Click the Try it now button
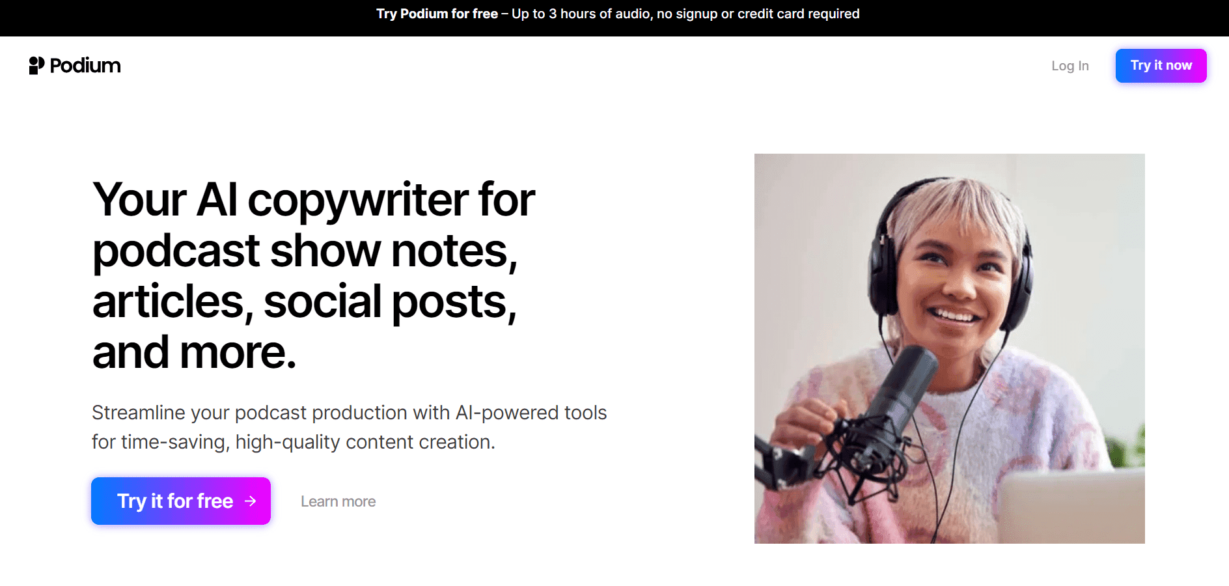This screenshot has height=586, width=1229. (x=1161, y=66)
